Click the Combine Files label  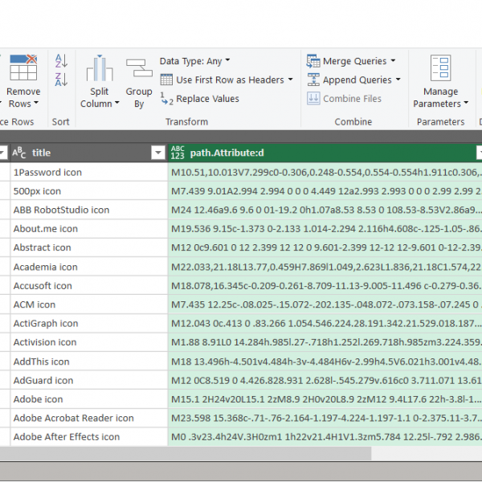[353, 99]
